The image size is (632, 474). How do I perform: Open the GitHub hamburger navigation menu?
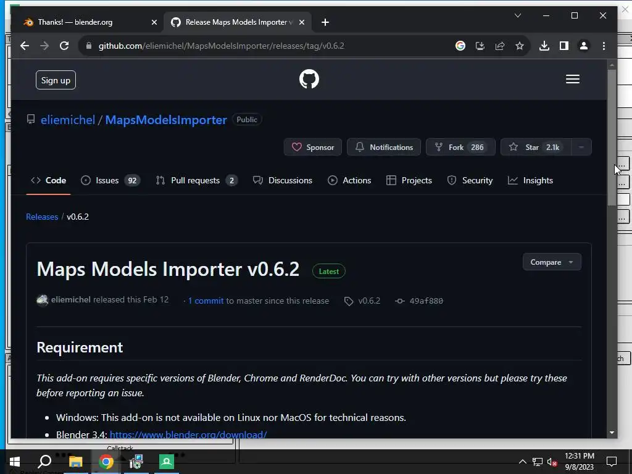(573, 79)
